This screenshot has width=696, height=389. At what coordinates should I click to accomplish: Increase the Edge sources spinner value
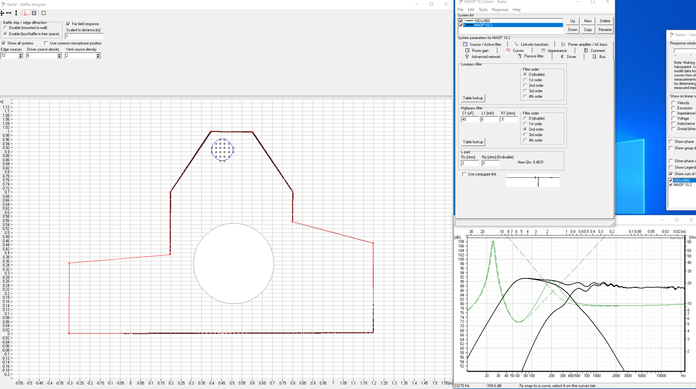pyautogui.click(x=20, y=54)
